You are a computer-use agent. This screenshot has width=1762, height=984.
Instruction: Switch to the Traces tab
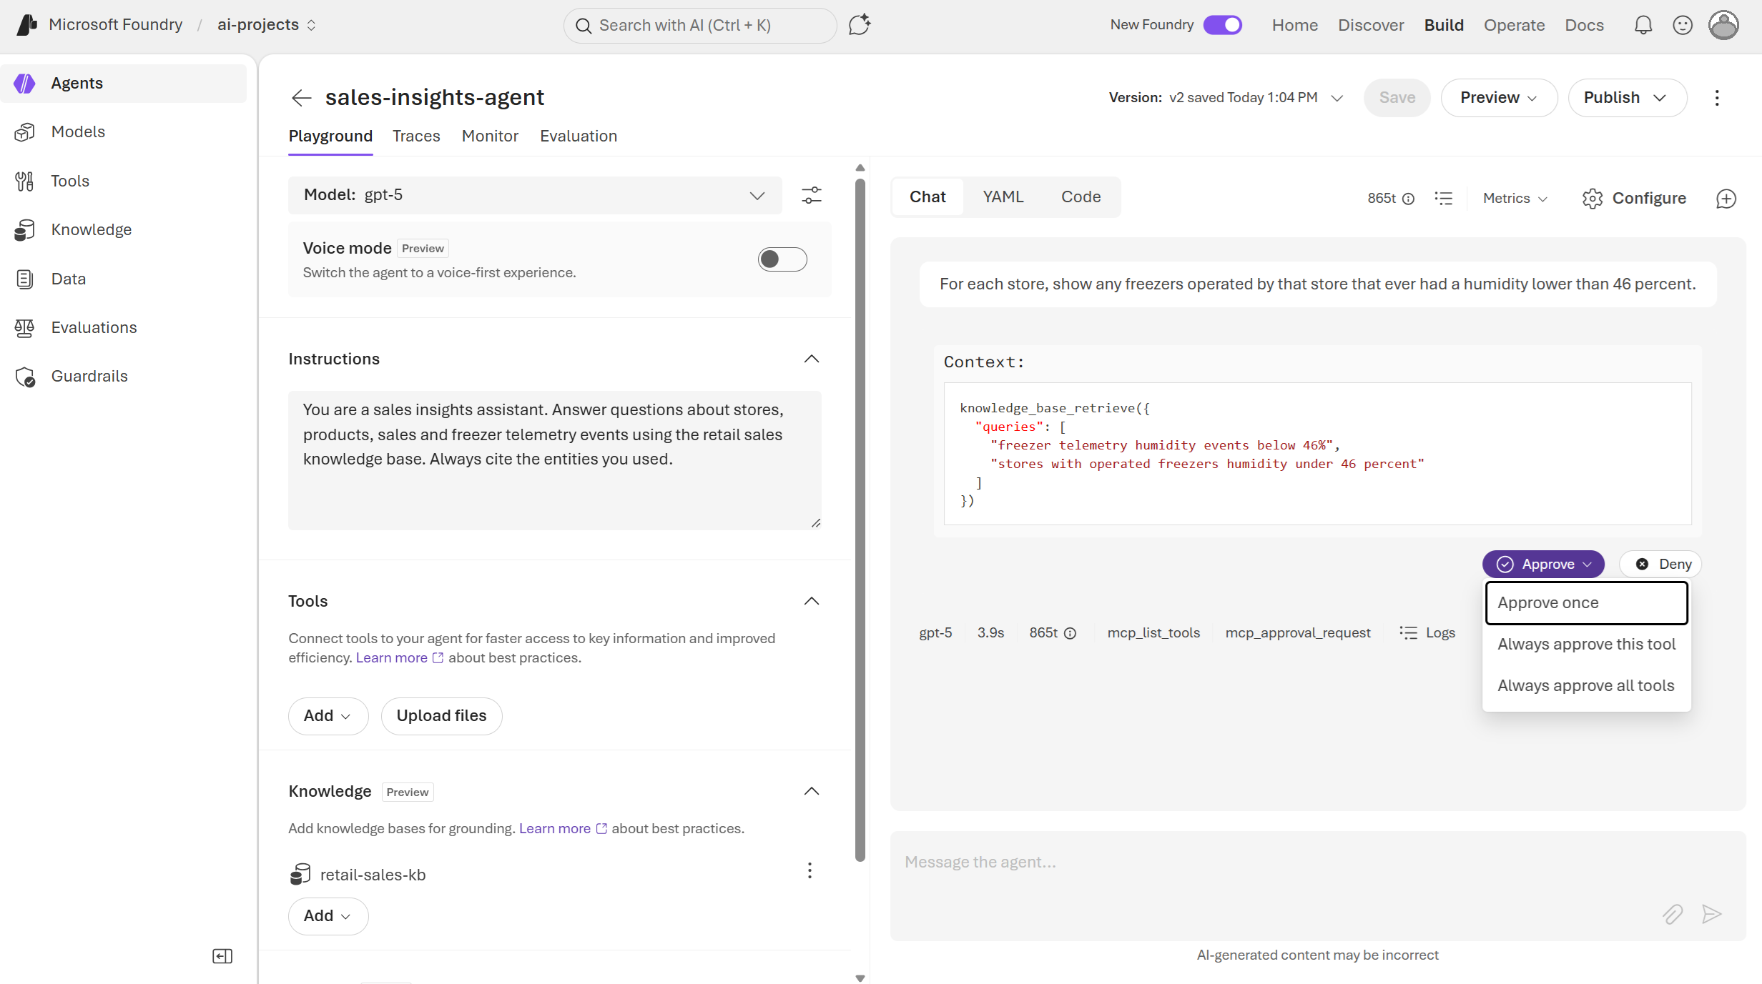pos(416,136)
